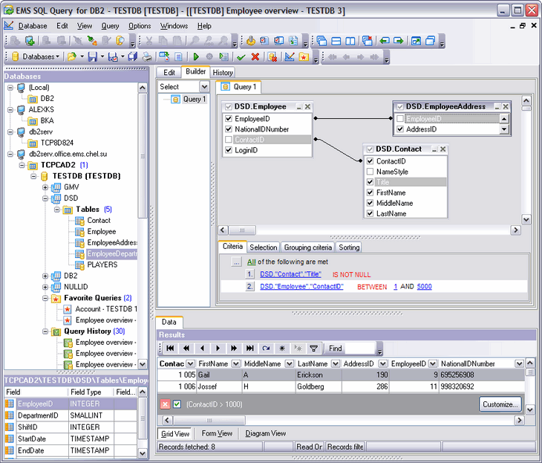This screenshot has width=542, height=463.
Task: Collapse the Query History node
Action: [45, 331]
